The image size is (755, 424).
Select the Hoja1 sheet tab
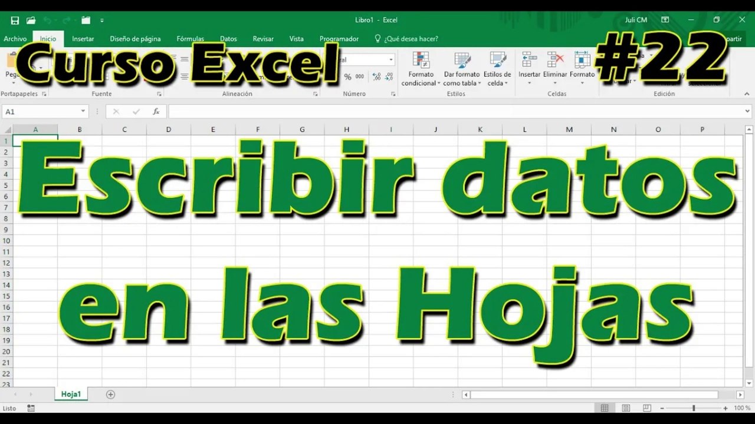tap(71, 394)
